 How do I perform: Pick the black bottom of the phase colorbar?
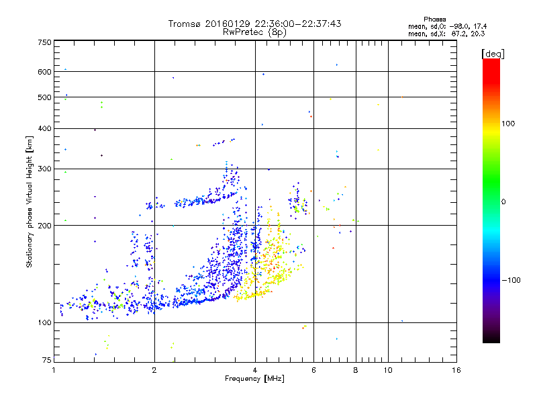491,338
